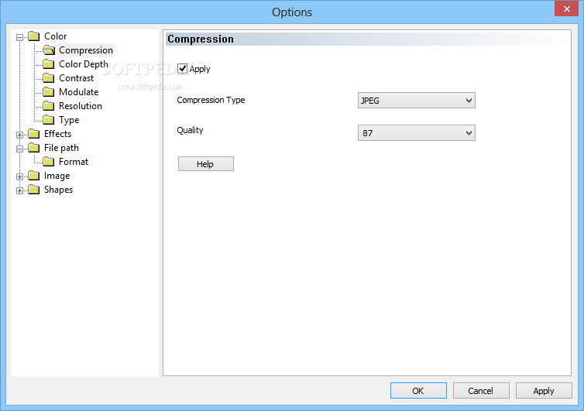
Task: Select Type under the Color category
Action: pos(69,120)
